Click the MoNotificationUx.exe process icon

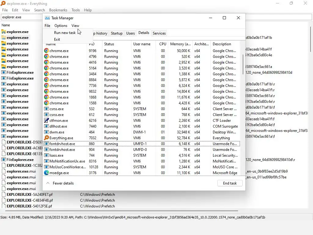(x=46, y=161)
